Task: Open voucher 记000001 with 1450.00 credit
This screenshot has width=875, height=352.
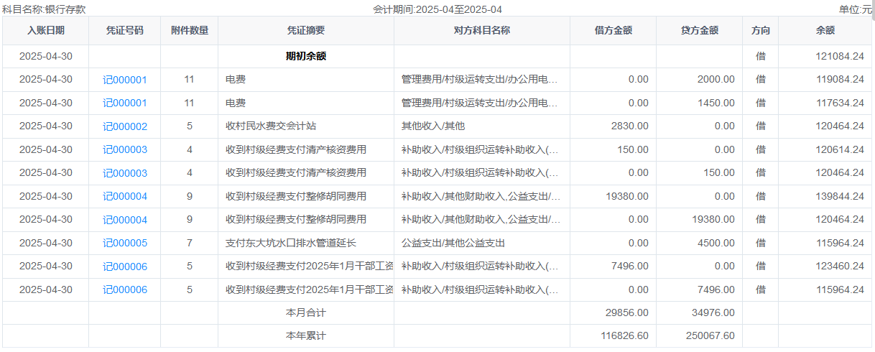Action: pos(124,103)
